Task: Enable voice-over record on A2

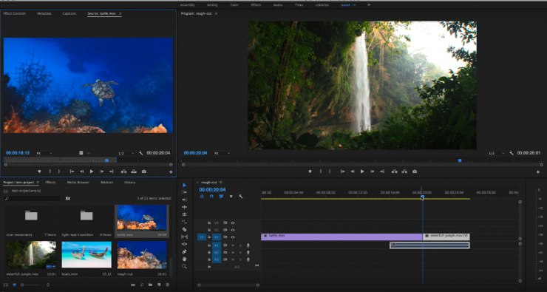Action: 248,252
